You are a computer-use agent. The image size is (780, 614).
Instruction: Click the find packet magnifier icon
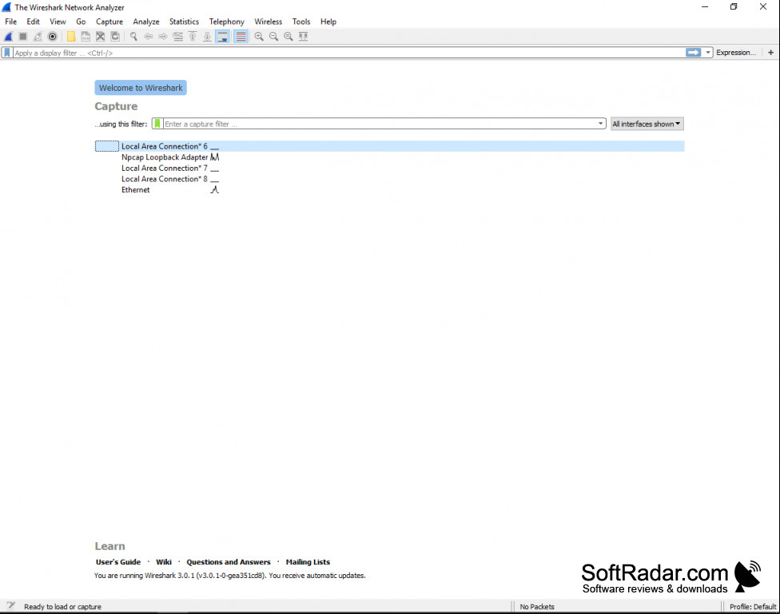pos(133,36)
